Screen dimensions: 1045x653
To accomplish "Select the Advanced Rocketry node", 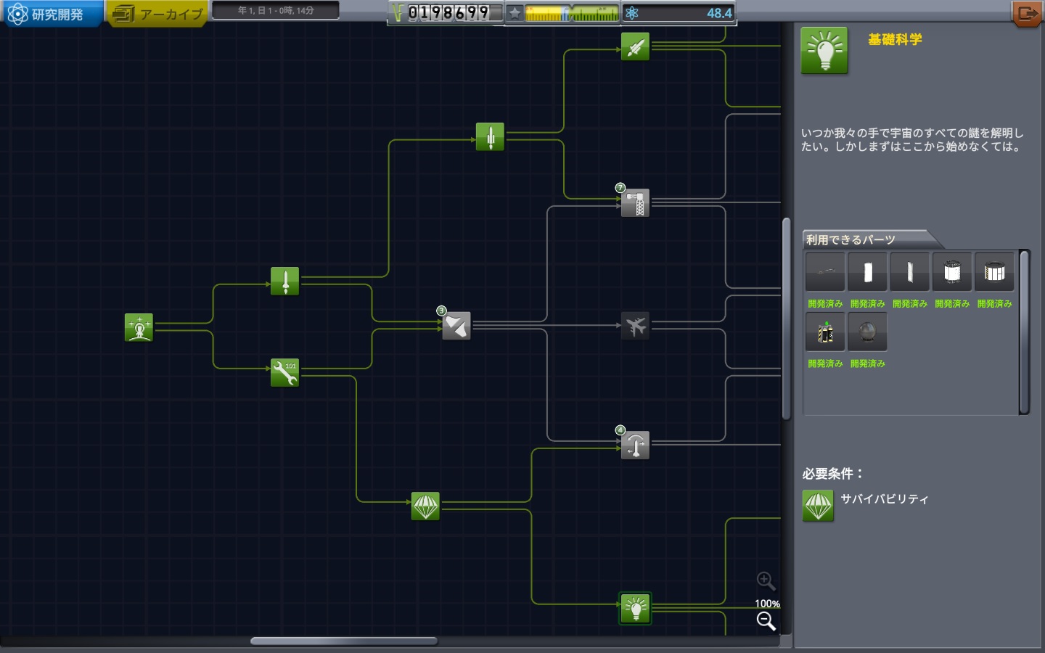I will pyautogui.click(x=635, y=46).
